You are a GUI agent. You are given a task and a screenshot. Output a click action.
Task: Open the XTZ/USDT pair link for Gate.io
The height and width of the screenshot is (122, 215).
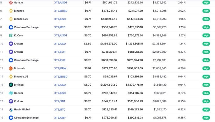pyautogui.click(x=61, y=3)
